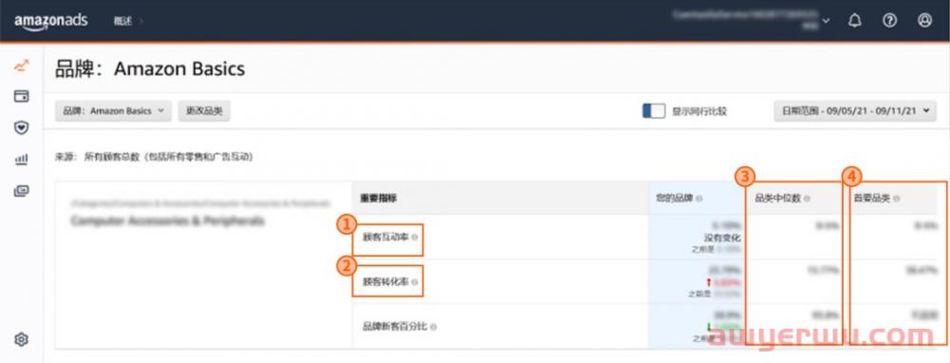Click the 顾客互动率 metric label
This screenshot has width=950, height=363.
coord(386,239)
